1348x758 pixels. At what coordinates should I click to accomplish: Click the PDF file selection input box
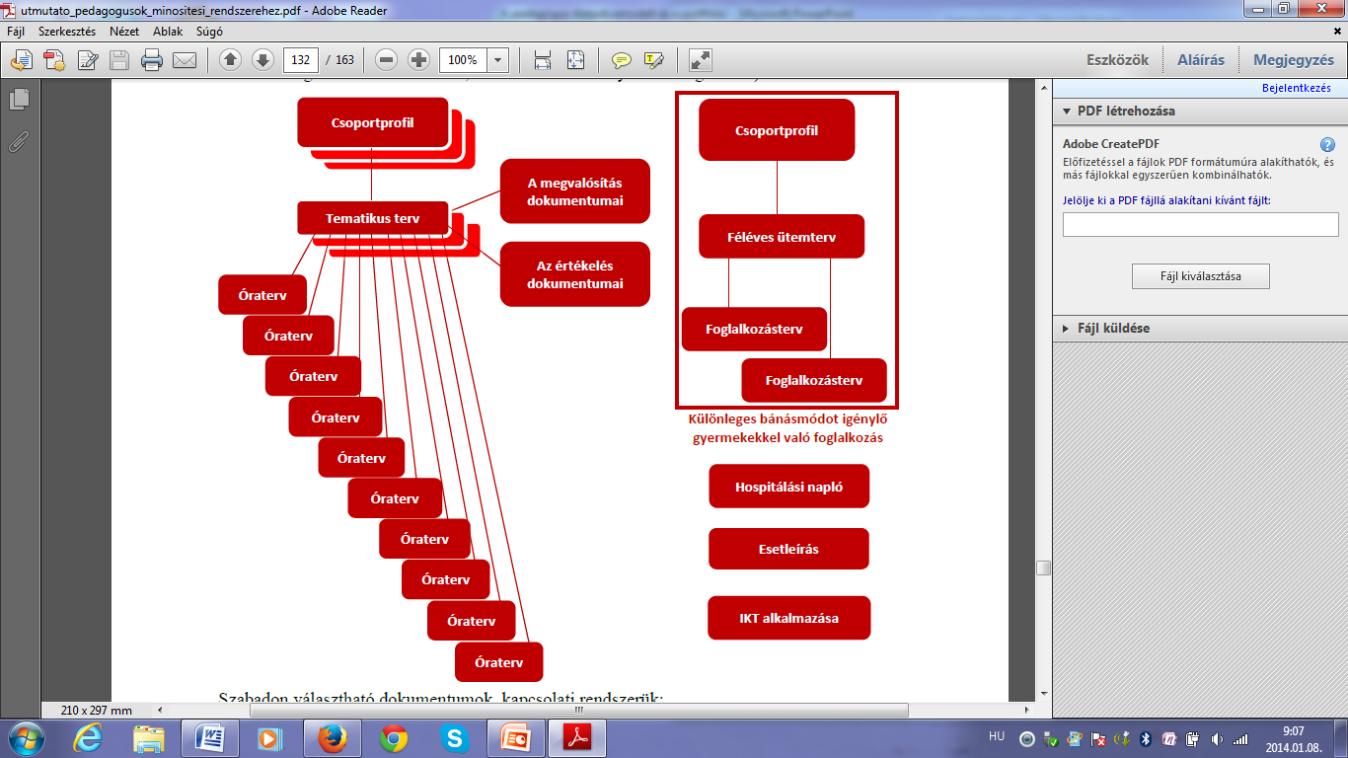1200,225
